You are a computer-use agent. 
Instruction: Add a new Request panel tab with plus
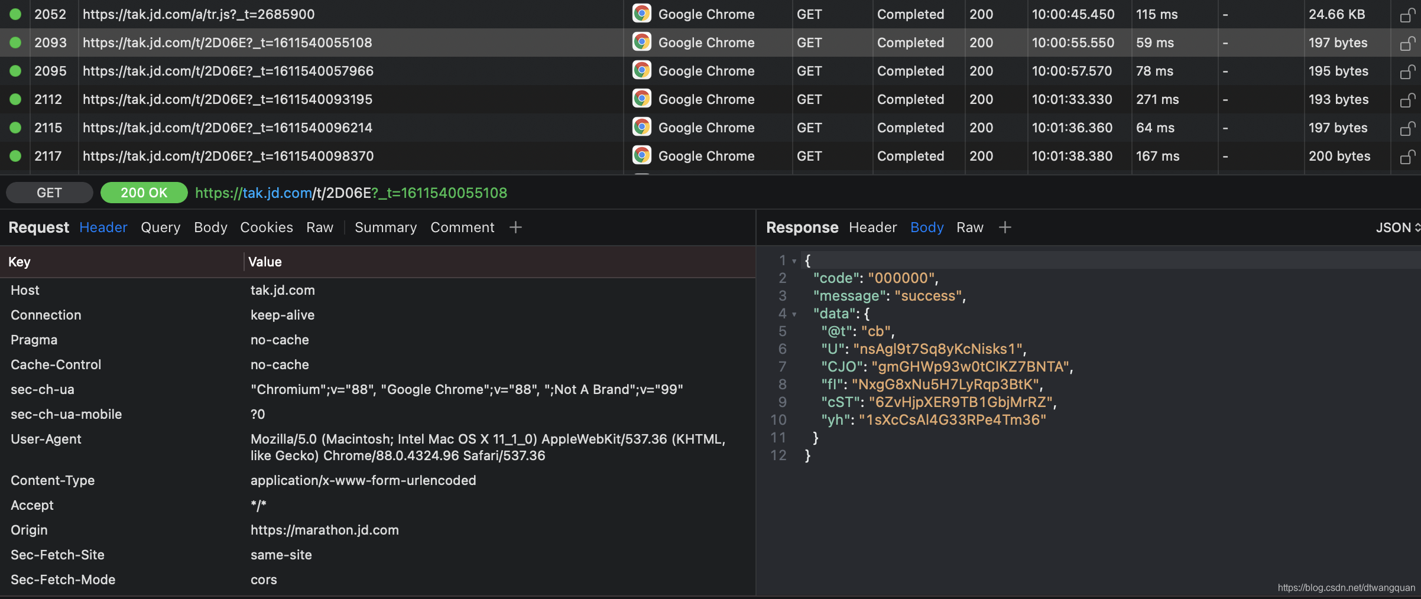pos(515,227)
